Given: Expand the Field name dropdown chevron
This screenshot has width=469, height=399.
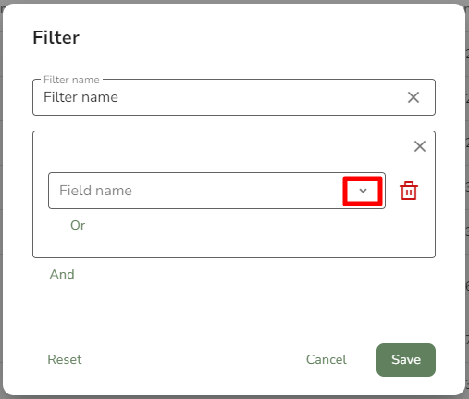Looking at the screenshot, I should tap(363, 191).
